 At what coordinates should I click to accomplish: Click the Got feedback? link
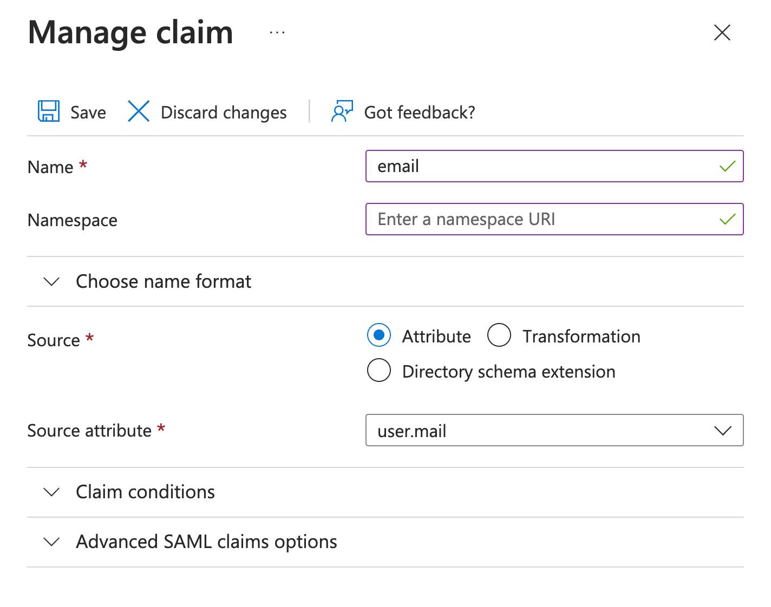tap(420, 113)
